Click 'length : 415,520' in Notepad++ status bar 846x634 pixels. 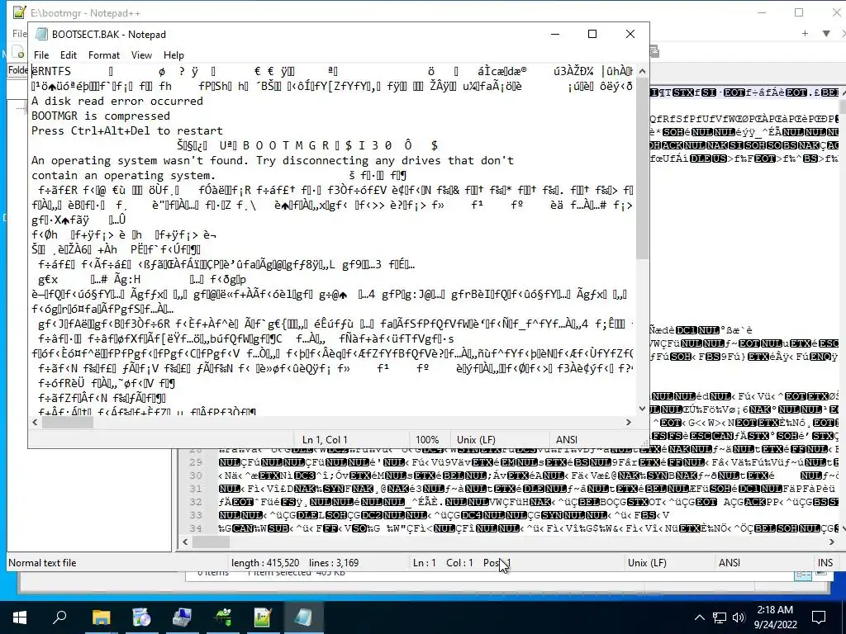265,563
